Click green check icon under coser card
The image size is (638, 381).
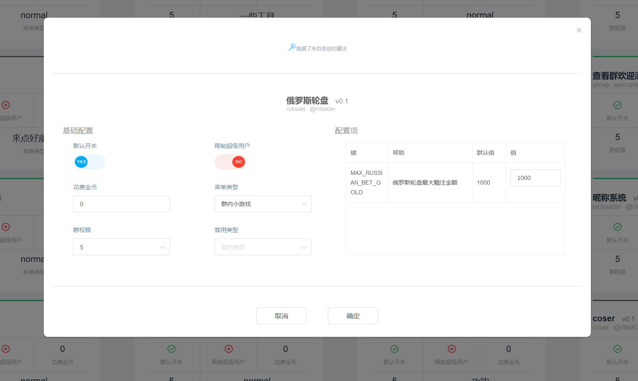click(617, 349)
